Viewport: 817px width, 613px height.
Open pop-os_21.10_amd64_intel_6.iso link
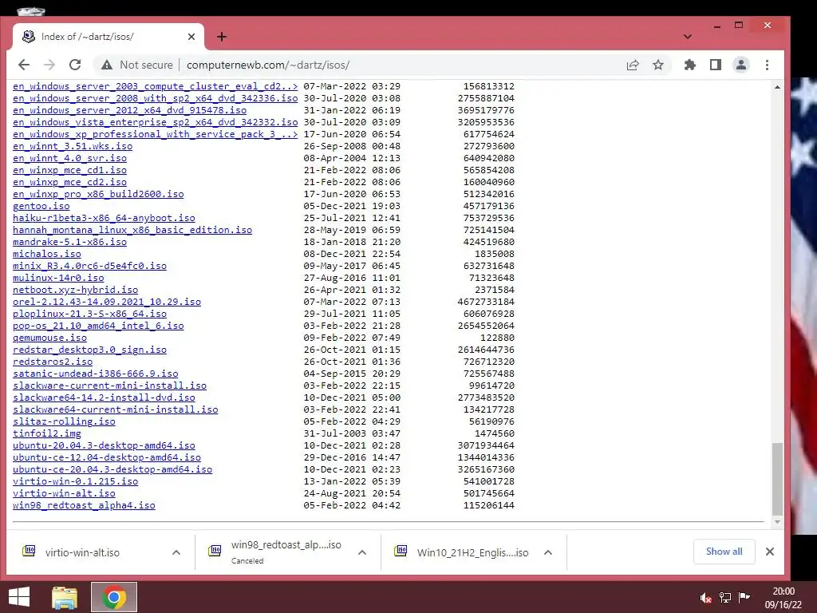98,326
